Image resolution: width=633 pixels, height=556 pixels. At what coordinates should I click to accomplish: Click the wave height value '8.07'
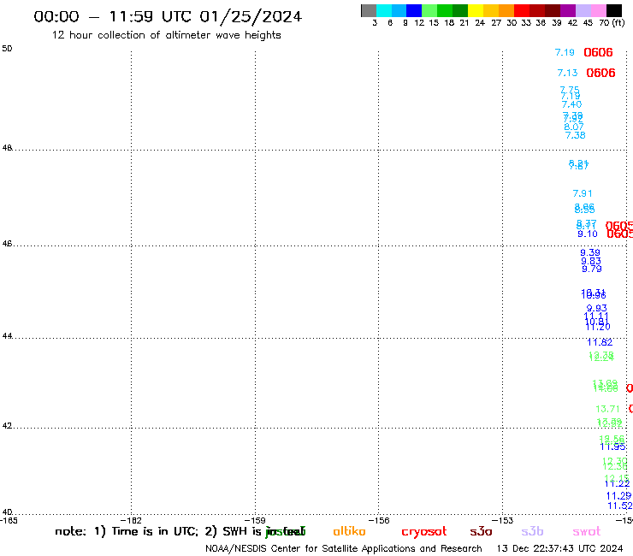click(574, 127)
